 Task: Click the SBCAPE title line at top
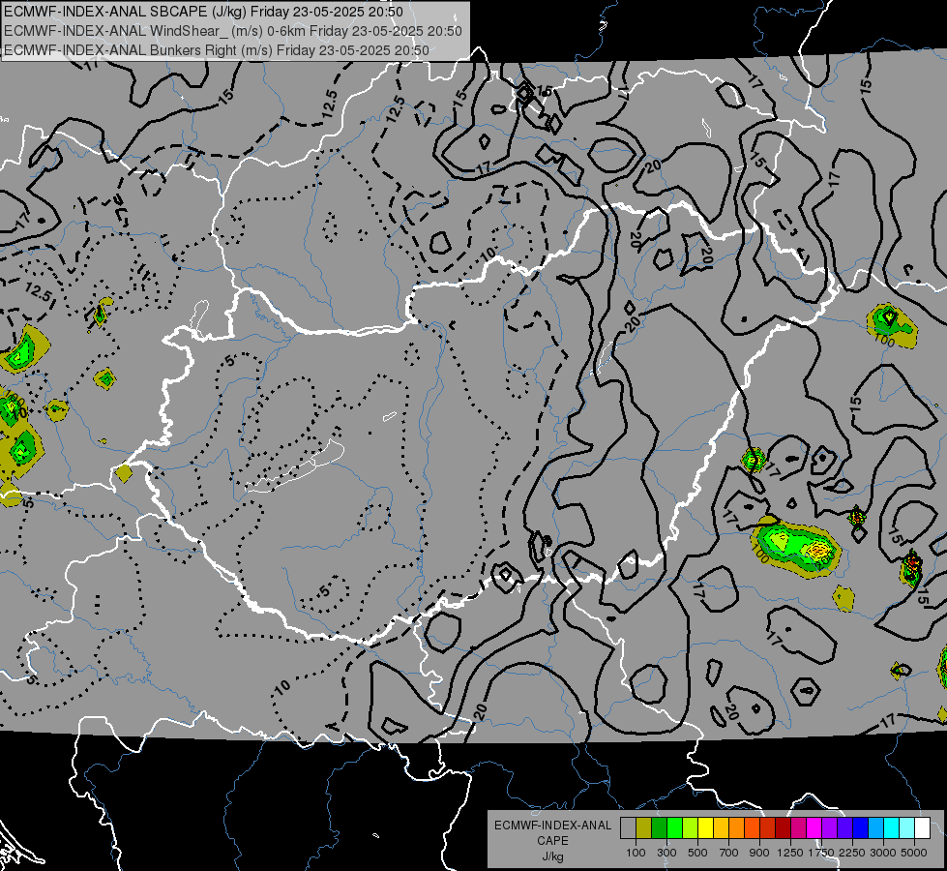(x=203, y=12)
